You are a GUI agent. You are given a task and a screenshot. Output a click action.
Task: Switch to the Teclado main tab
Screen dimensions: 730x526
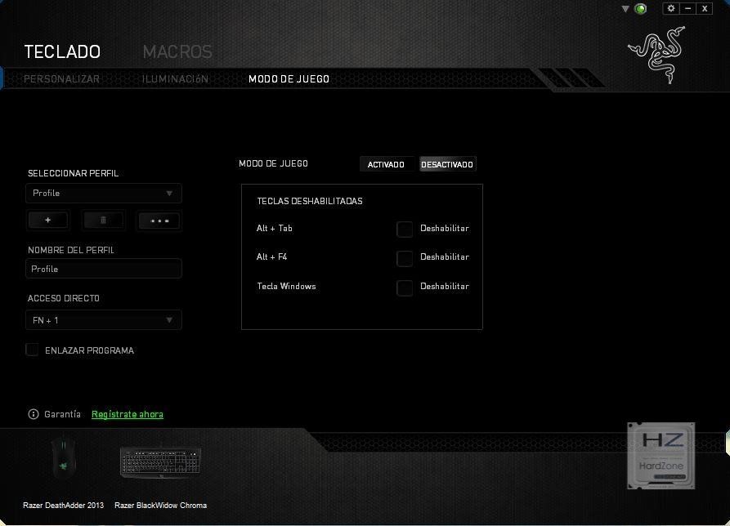click(62, 51)
